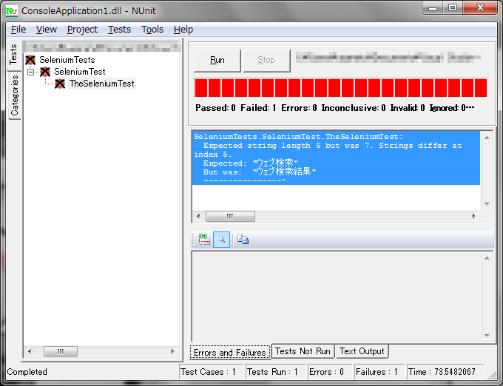
Task: Click the error list scroll left arrow
Action: tap(198, 216)
